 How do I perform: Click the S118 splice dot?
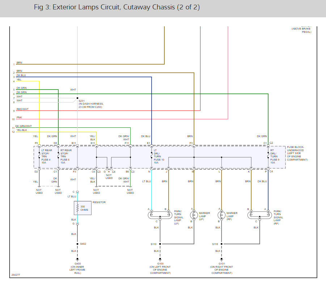point(221,244)
